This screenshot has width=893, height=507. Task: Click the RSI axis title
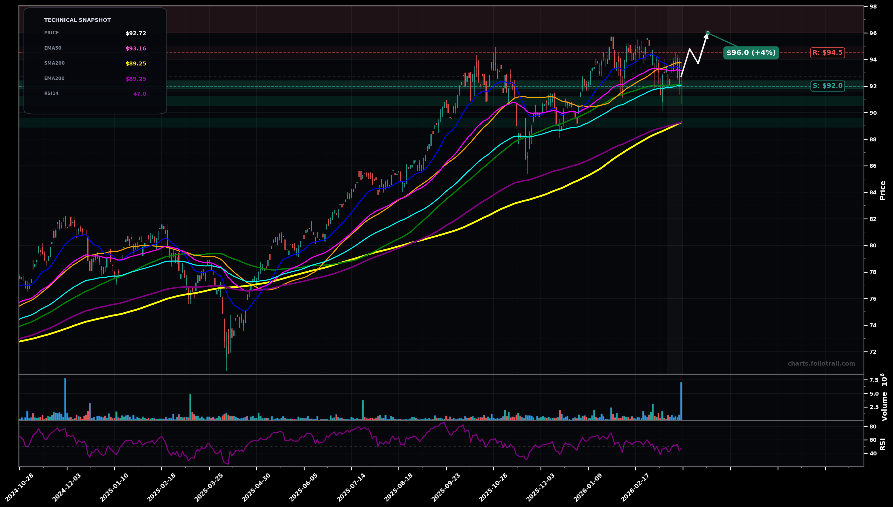tap(883, 444)
